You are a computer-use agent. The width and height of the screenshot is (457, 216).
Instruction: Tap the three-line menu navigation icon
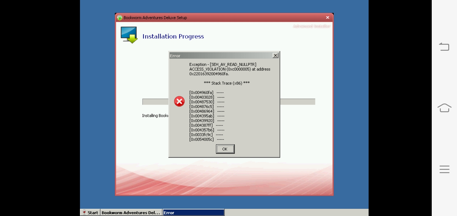tap(444, 169)
